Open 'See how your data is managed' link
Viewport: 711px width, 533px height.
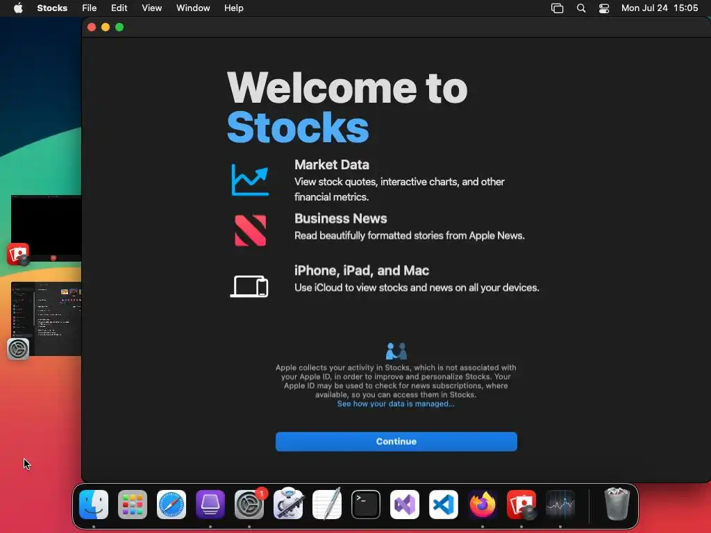[395, 404]
